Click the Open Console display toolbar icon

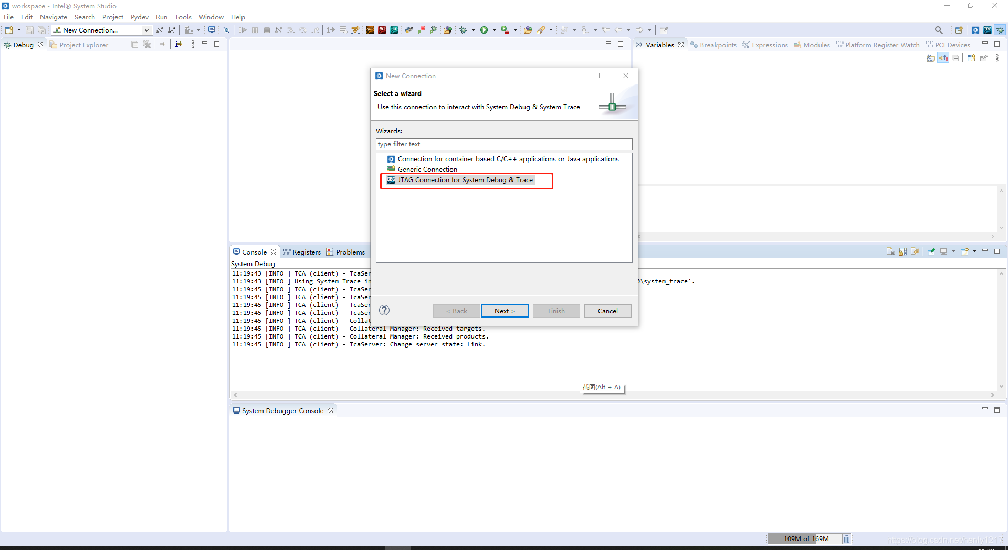[212, 30]
